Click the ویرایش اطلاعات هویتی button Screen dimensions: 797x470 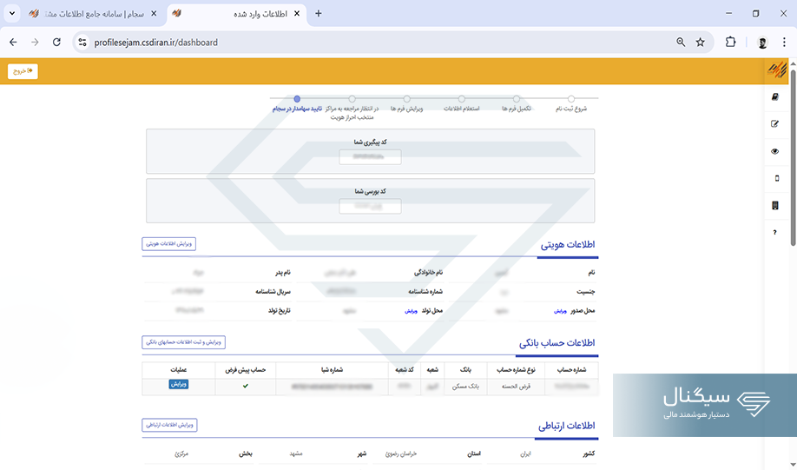pos(169,244)
